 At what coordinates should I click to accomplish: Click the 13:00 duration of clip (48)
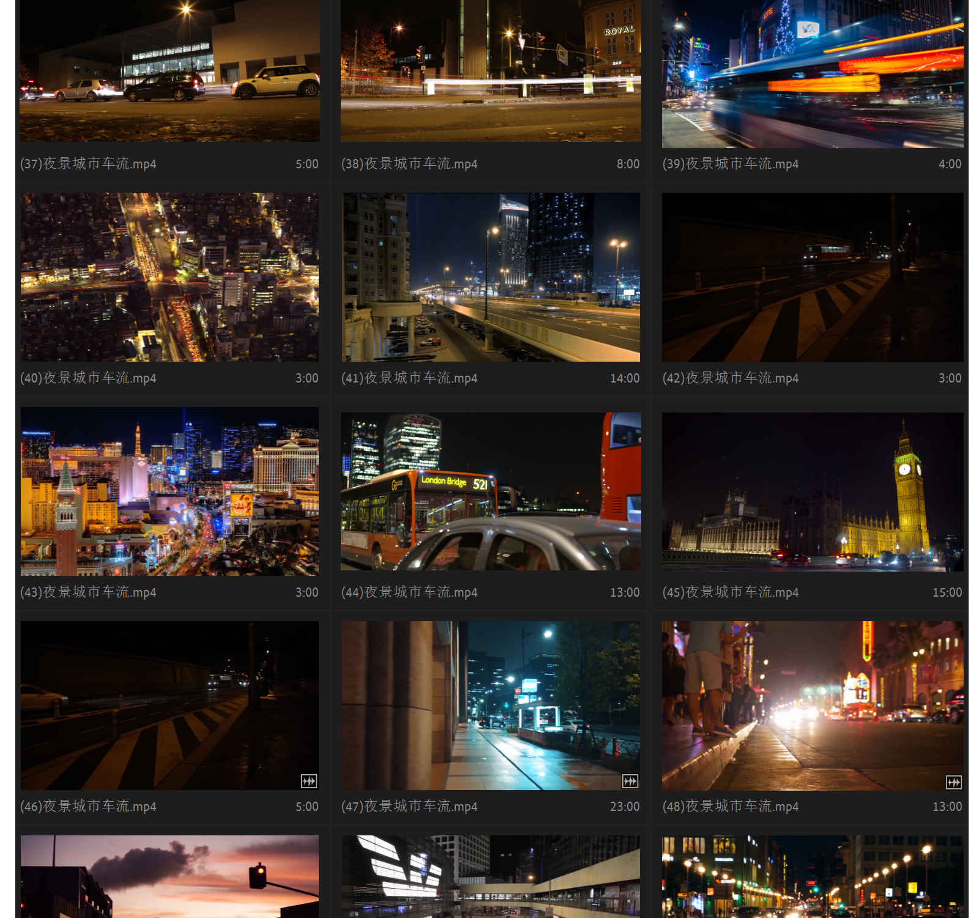click(x=947, y=807)
